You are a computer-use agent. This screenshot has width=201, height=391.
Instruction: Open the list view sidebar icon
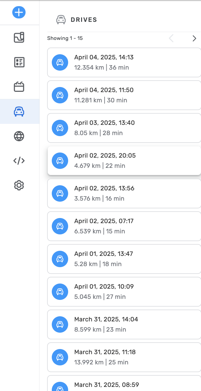(x=19, y=62)
